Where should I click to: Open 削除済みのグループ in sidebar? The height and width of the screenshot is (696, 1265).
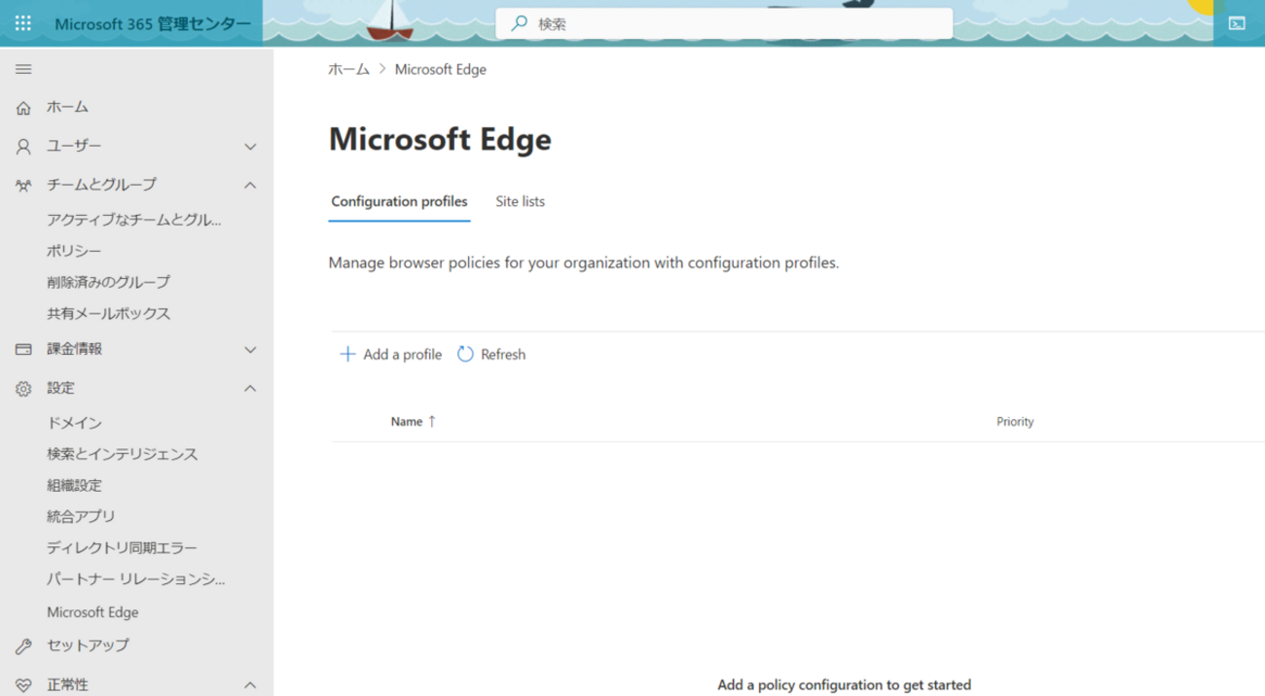pyautogui.click(x=108, y=282)
